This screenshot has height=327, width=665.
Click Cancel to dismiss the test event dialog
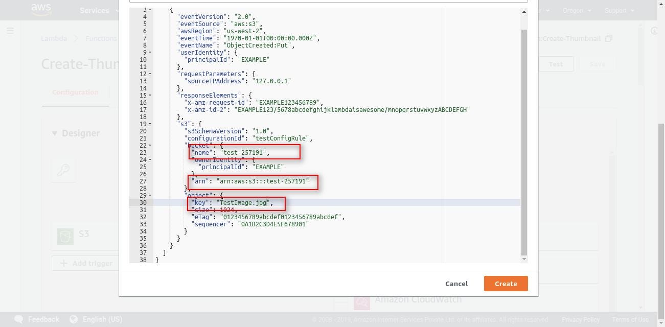(456, 284)
